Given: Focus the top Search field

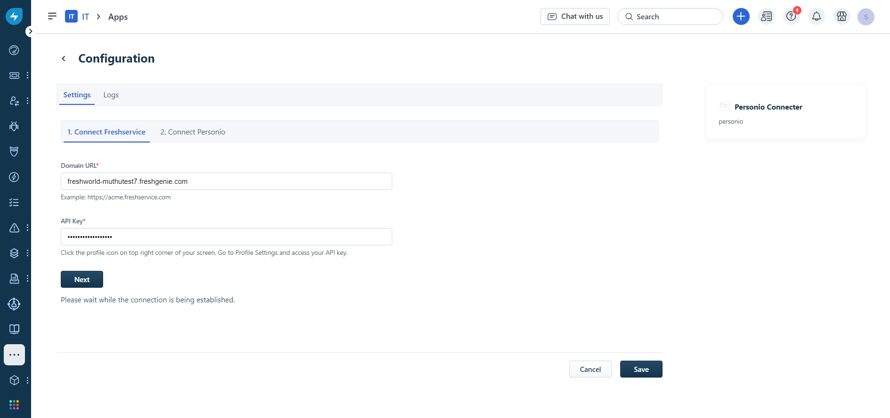Looking at the screenshot, I should [x=670, y=16].
